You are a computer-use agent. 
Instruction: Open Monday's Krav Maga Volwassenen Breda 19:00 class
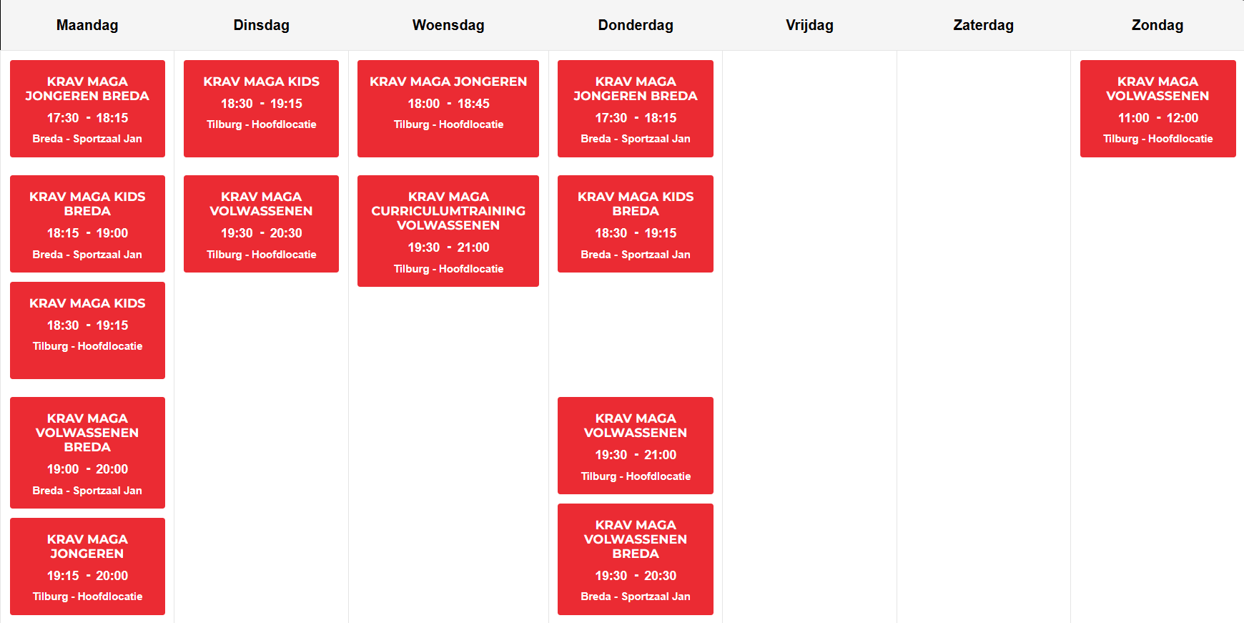click(x=87, y=453)
